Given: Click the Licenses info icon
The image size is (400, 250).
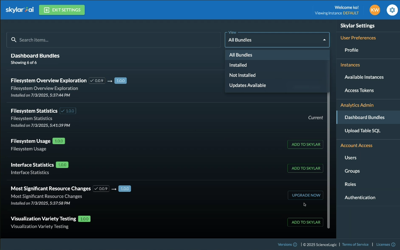Looking at the screenshot, I should coord(393,244).
